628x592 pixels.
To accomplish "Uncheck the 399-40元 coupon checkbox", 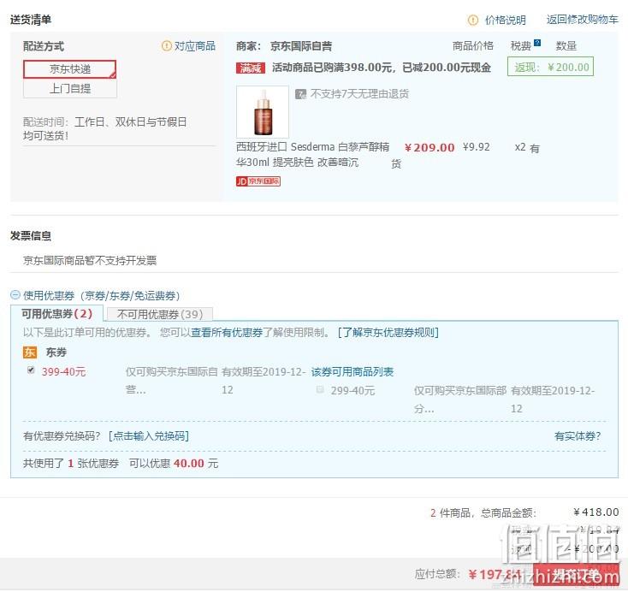I will tap(31, 370).
